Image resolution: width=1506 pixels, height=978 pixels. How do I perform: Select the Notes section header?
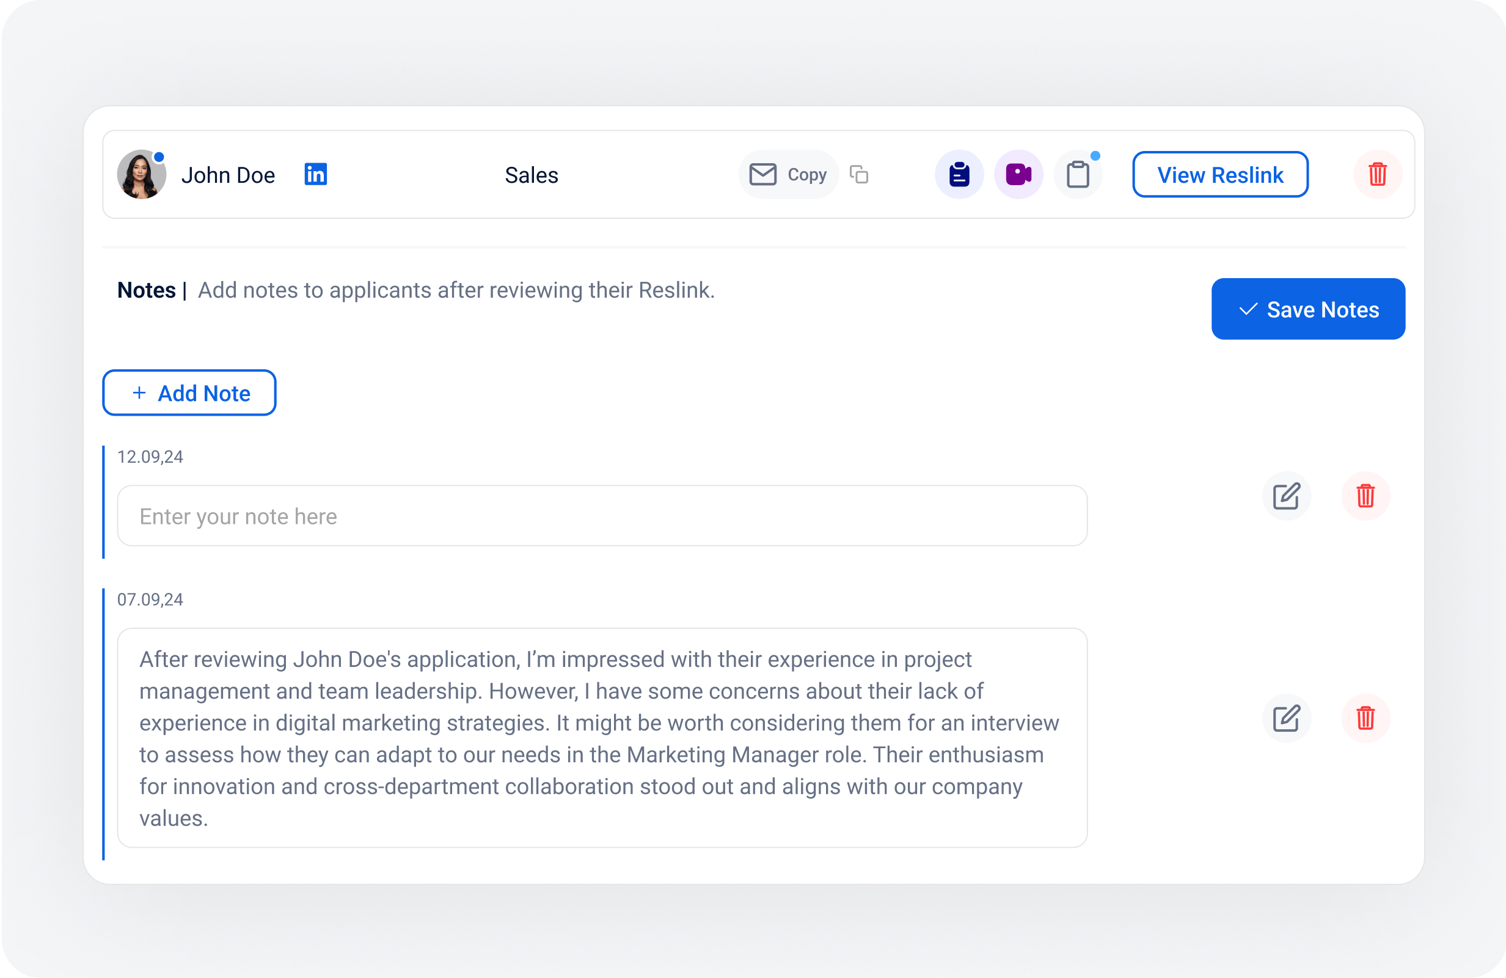[146, 290]
